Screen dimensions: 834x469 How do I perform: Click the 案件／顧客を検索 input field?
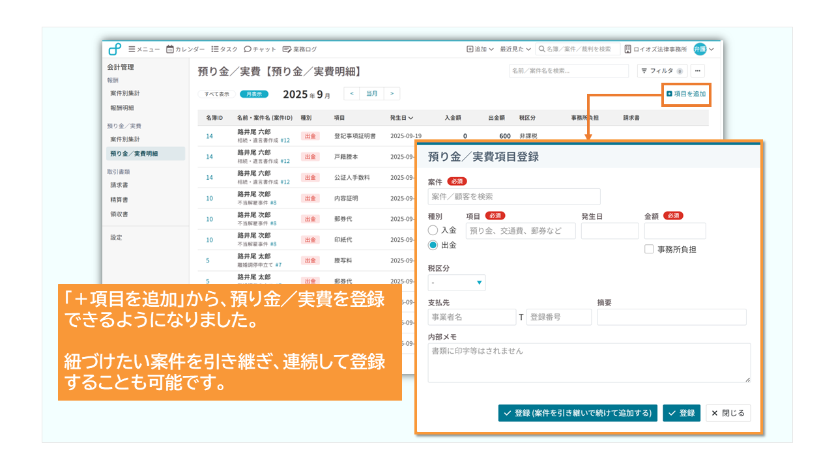[514, 197]
